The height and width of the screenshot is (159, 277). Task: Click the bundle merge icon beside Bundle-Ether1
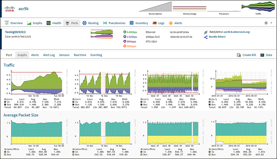pos(205,37)
